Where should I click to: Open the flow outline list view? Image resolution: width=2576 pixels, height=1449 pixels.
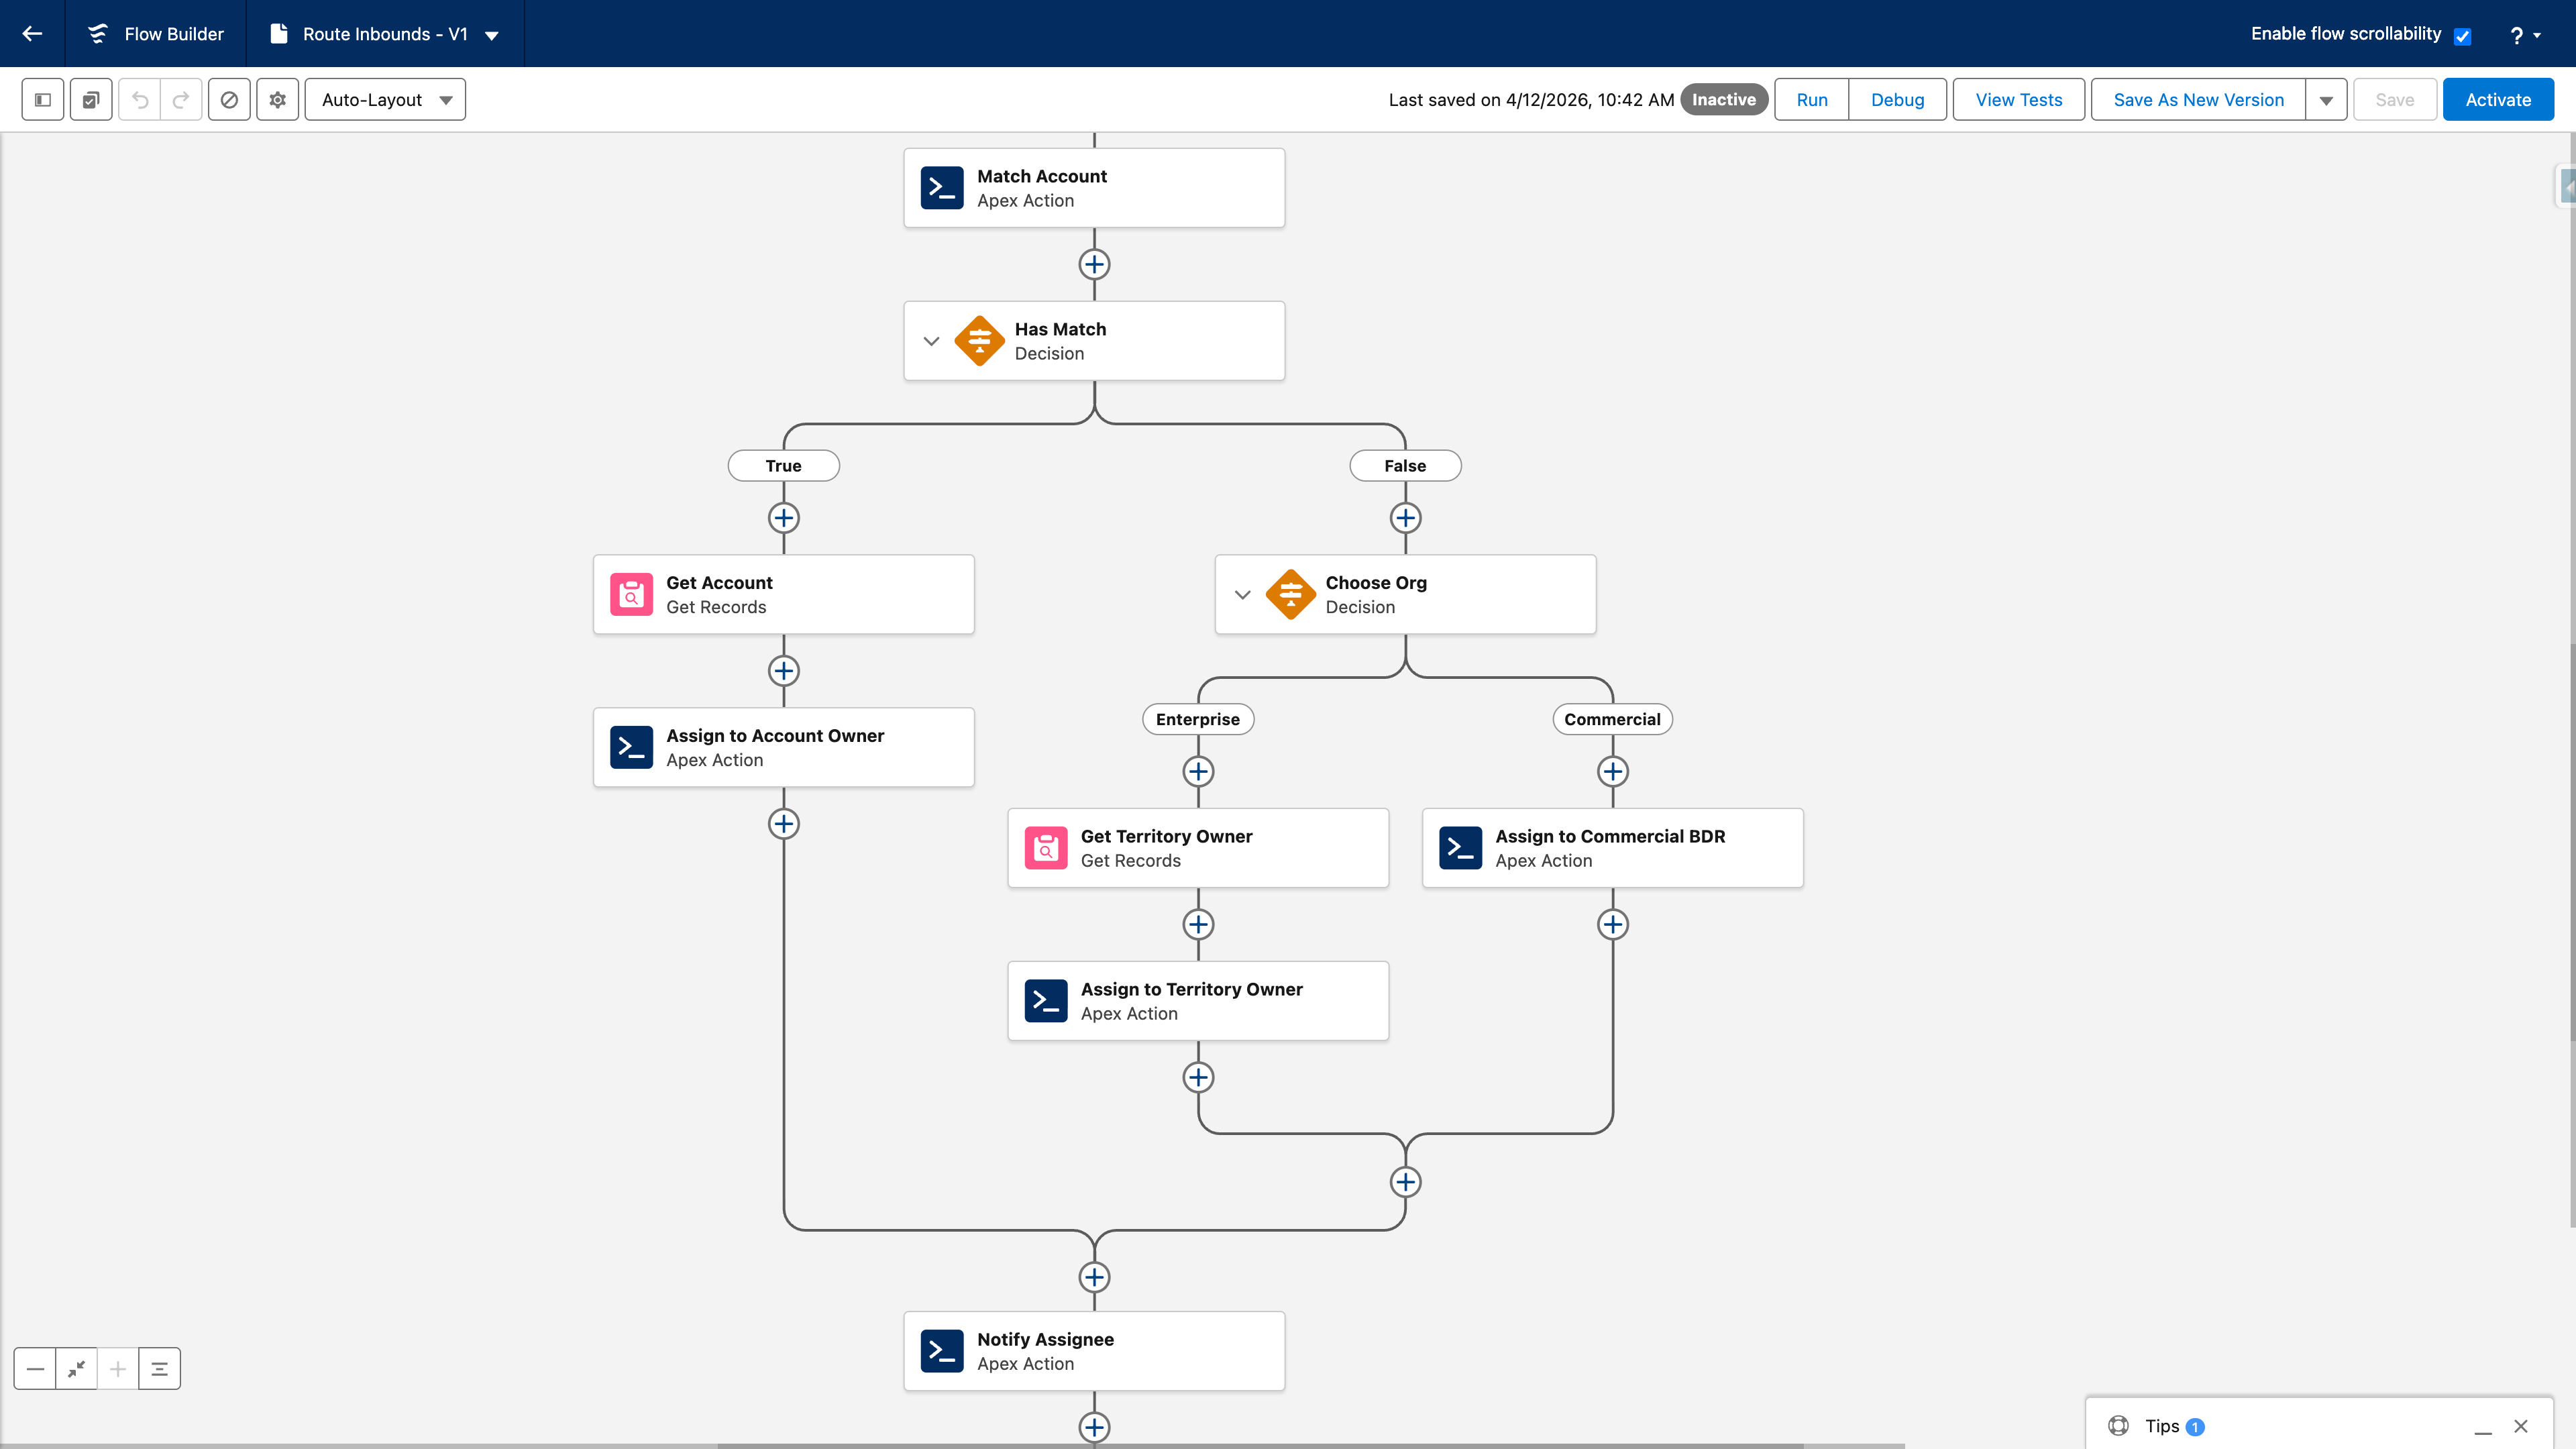coord(158,1368)
